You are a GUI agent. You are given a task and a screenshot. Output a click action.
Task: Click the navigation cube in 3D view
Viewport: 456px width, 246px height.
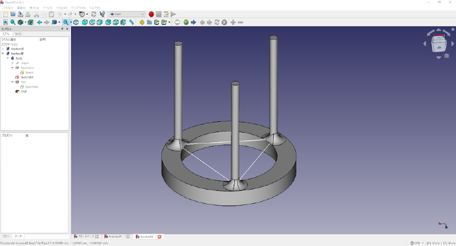point(439,44)
